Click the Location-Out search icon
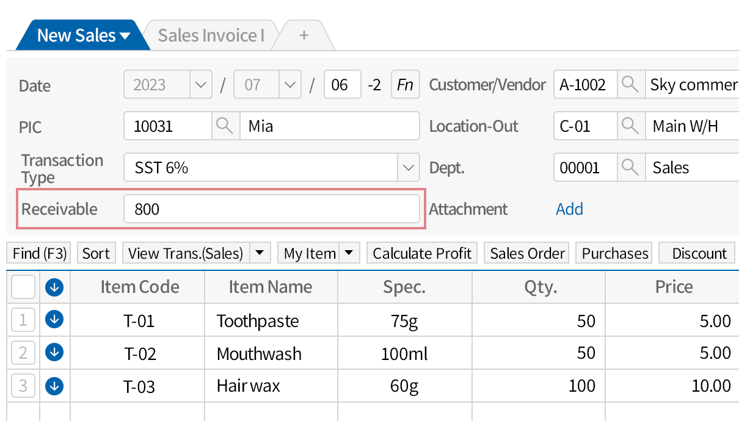This screenshot has width=739, height=421. pyautogui.click(x=630, y=126)
